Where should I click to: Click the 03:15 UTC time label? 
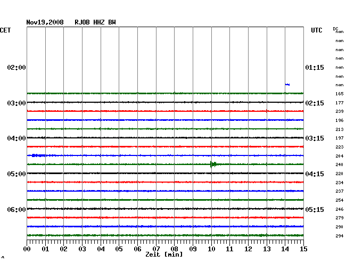[x=315, y=138]
